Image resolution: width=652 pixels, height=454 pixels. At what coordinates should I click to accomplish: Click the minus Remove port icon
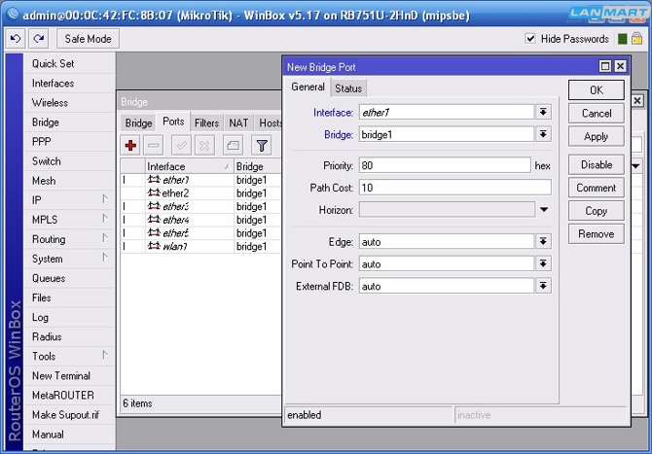click(154, 146)
